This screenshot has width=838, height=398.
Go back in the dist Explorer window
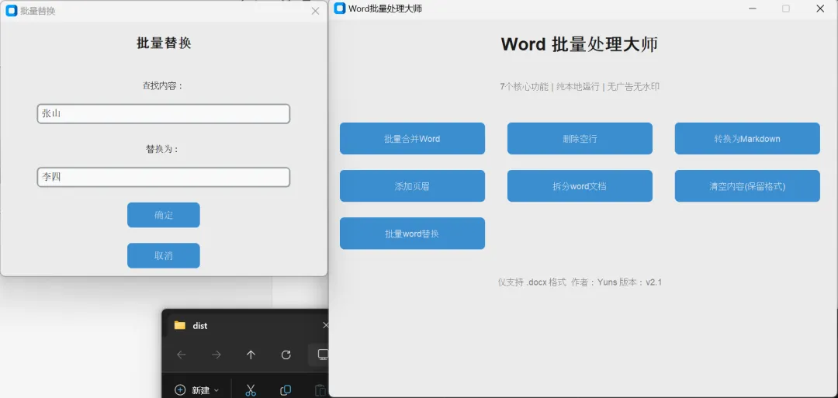[181, 355]
